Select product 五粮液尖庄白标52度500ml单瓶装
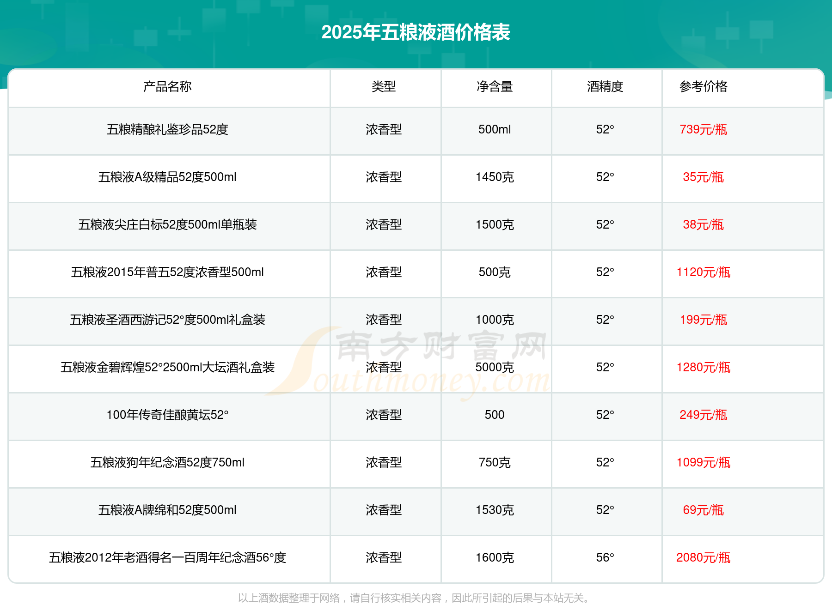 click(167, 224)
